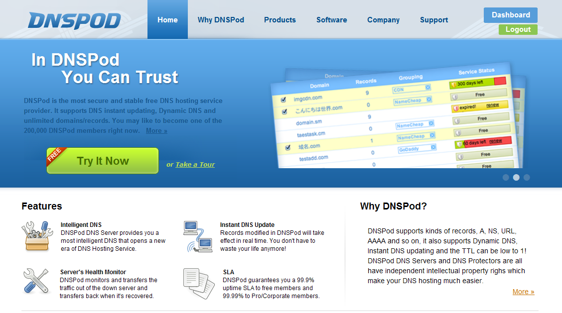Click the "Server's Health Monitor" feature title
562x313 pixels.
(x=93, y=272)
